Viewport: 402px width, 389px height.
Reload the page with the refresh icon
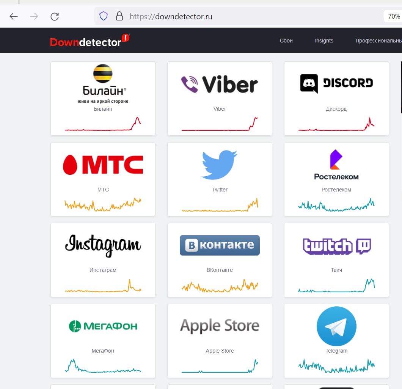[x=55, y=17]
